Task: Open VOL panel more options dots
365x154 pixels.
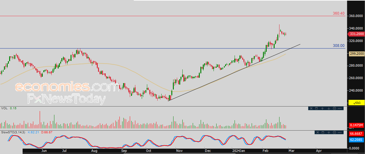Action: (x=340, y=109)
